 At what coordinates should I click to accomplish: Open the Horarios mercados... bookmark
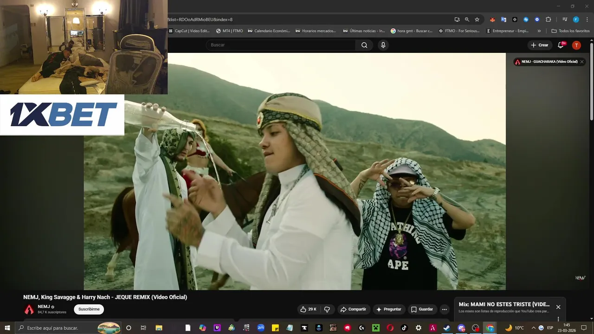(x=316, y=31)
